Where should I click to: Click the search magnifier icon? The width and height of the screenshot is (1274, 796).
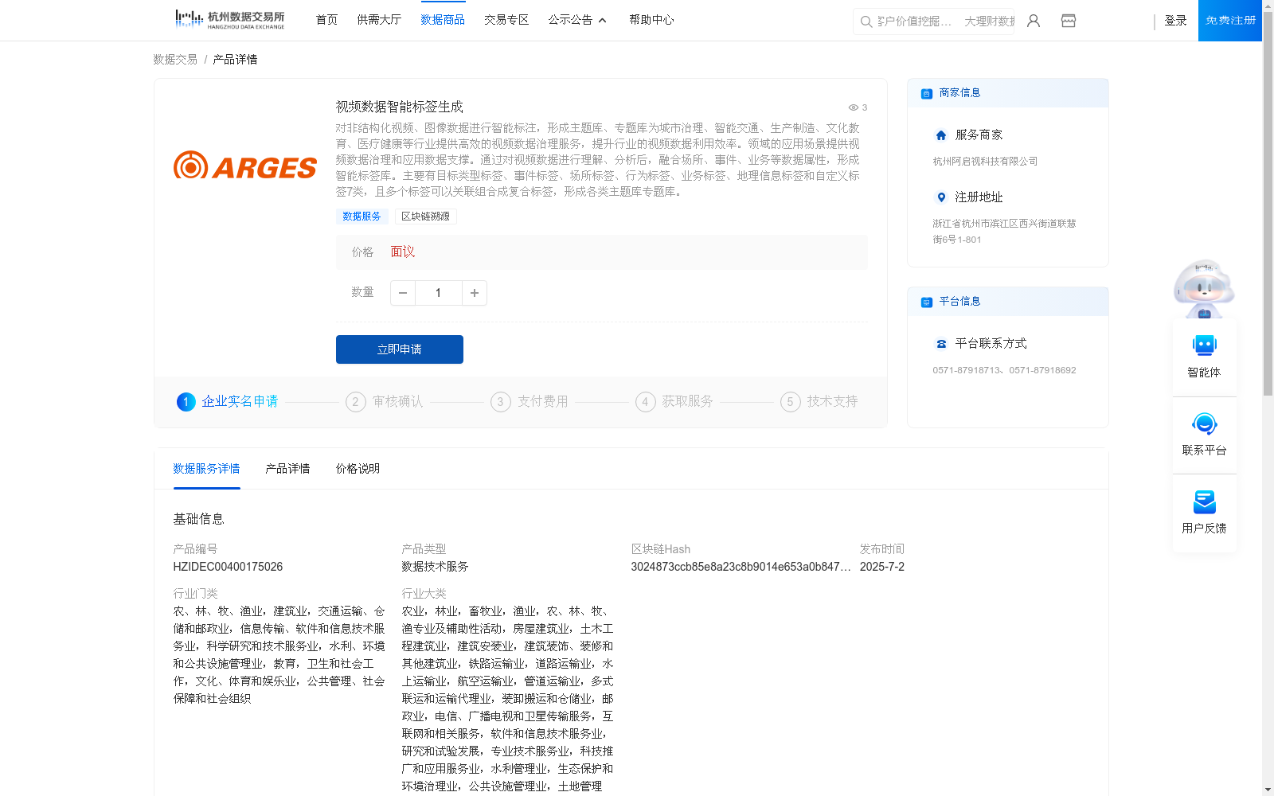pos(866,21)
